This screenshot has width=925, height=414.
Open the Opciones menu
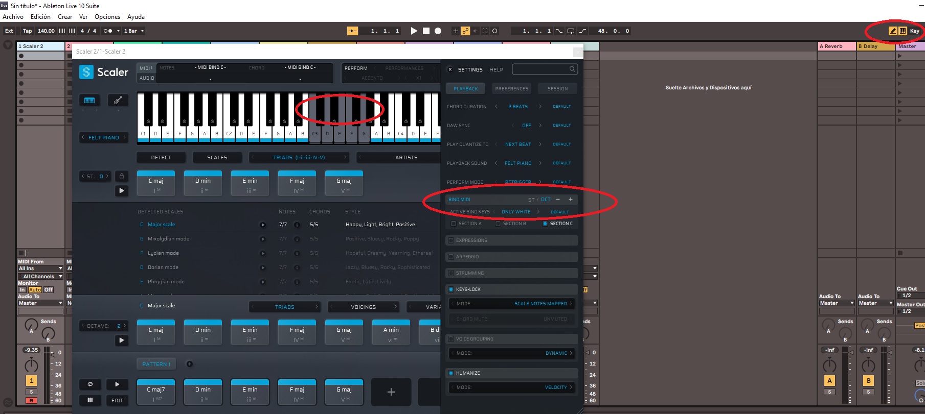click(x=107, y=17)
